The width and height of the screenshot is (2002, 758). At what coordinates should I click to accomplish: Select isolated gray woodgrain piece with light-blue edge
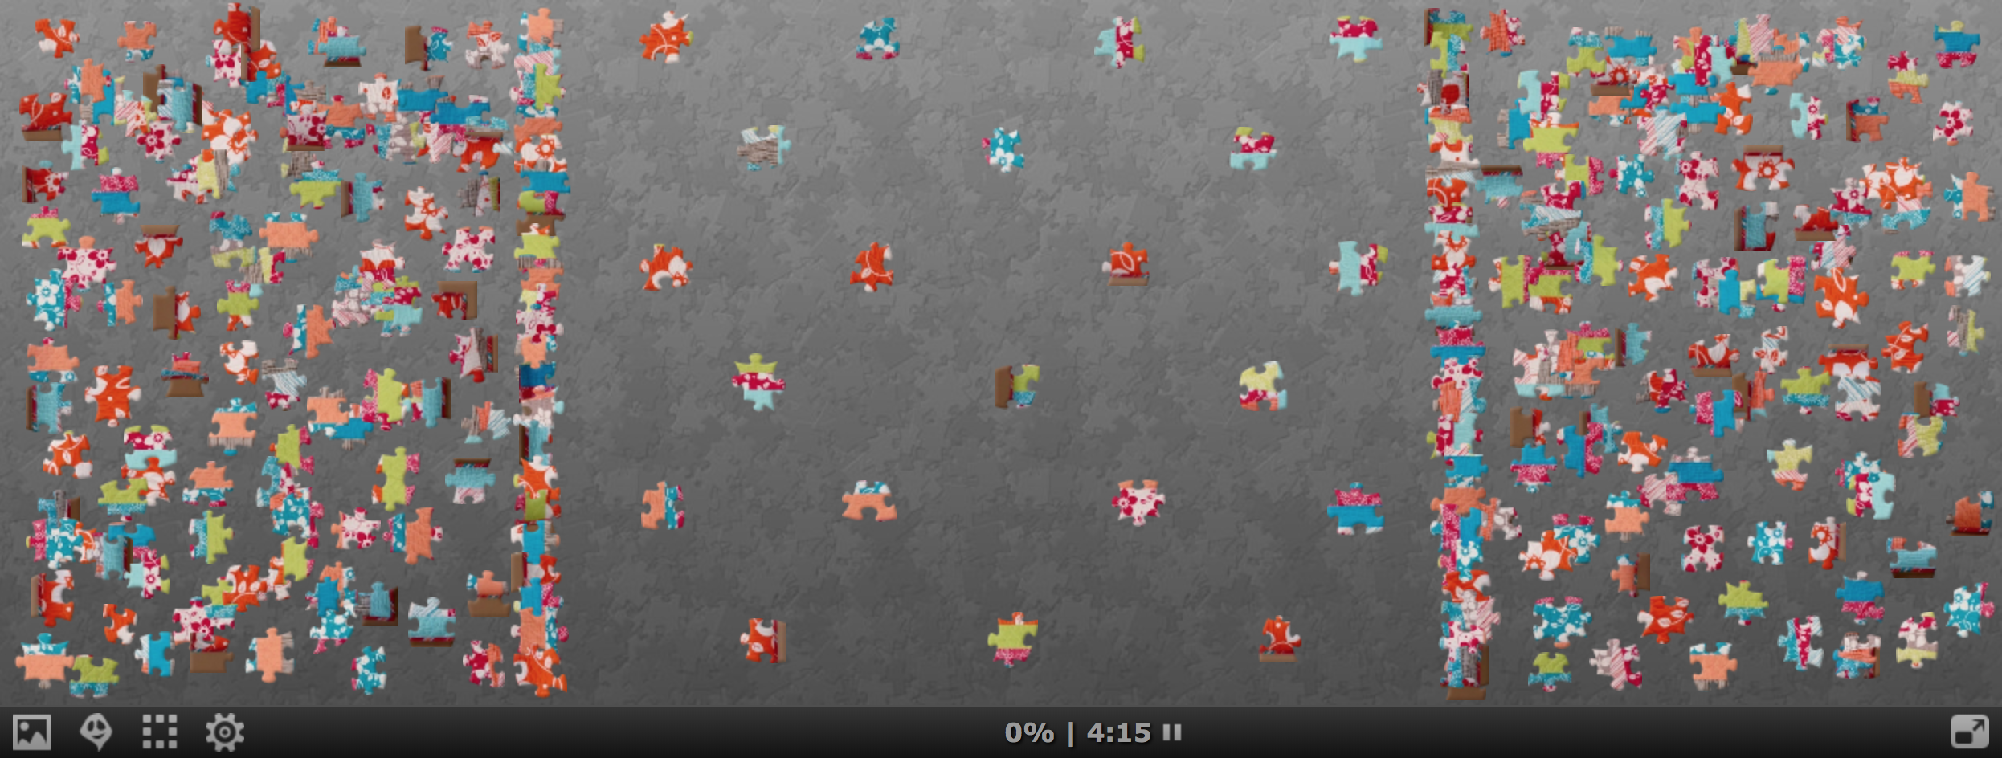[762, 147]
